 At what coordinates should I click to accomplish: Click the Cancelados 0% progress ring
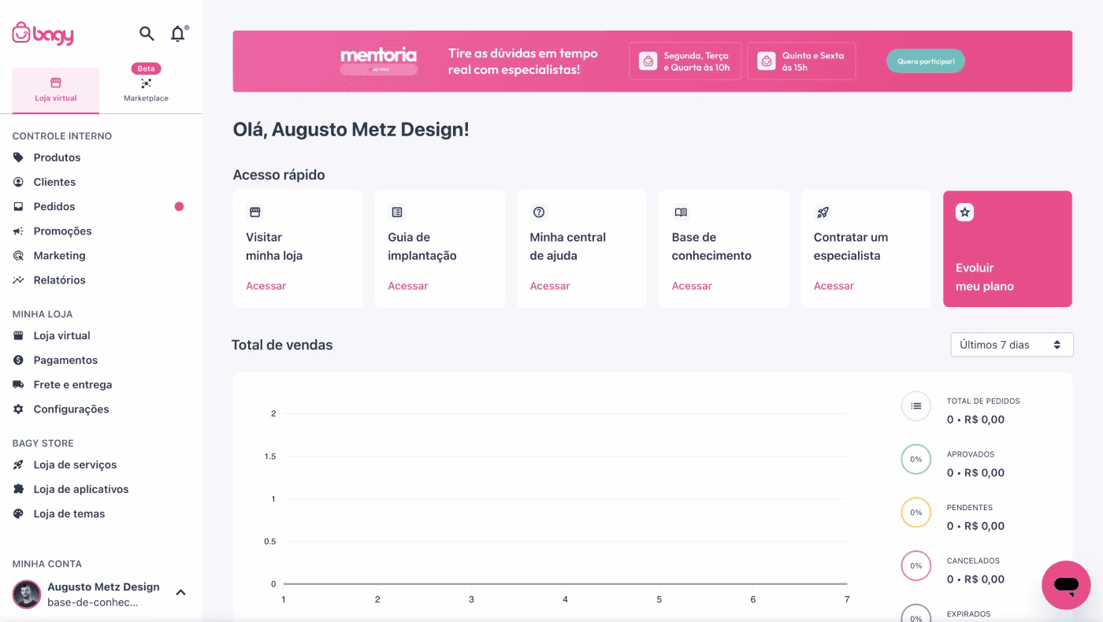915,565
